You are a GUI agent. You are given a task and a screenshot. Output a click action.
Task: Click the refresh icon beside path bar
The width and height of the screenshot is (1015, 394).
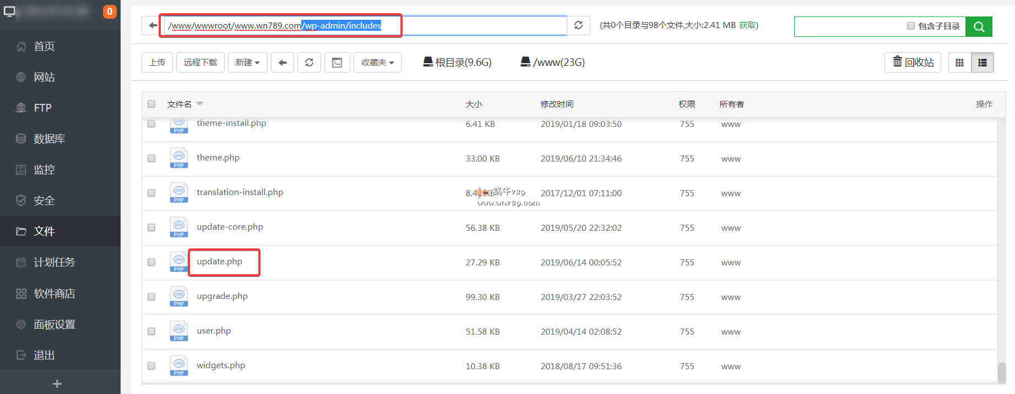pos(578,25)
